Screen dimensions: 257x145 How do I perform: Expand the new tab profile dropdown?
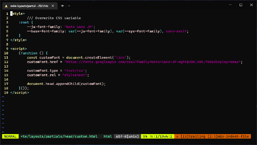[x=69, y=5]
